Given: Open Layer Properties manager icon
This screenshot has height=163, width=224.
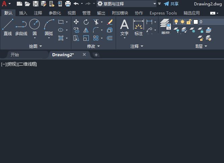Looking at the screenshot, I should tap(165, 26).
